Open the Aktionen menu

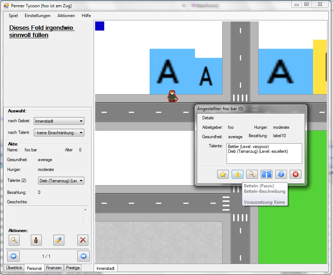click(x=66, y=16)
